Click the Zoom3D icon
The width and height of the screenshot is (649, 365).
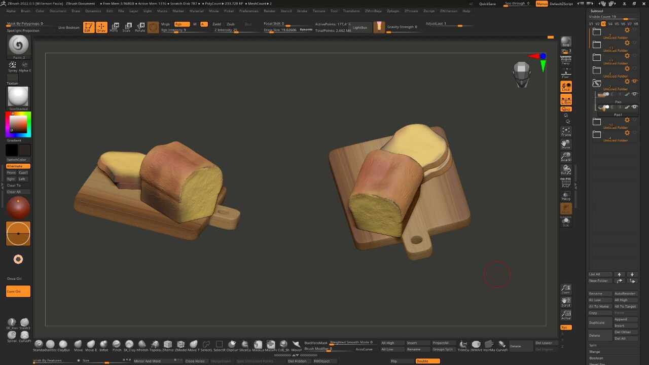[566, 157]
